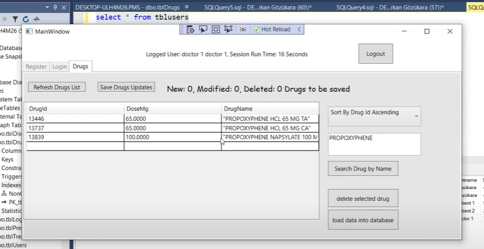Open the Login tab in MainWindow
Viewport: 484px width, 249px height.
pyautogui.click(x=60, y=67)
